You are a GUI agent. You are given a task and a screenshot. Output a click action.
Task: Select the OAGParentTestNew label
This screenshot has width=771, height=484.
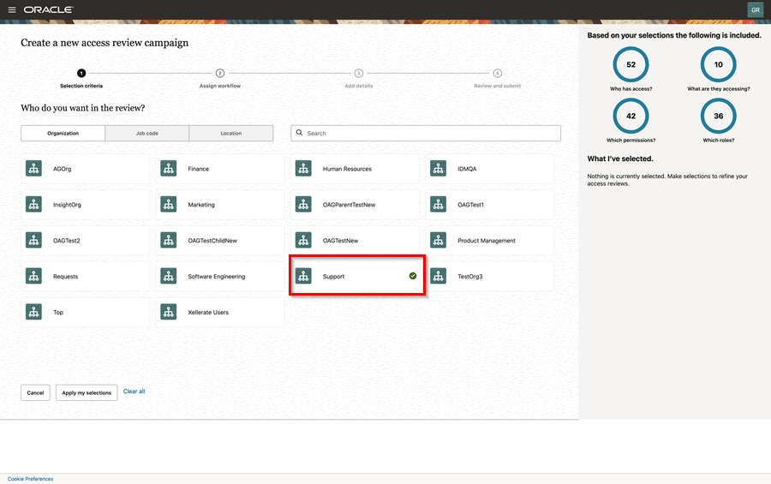350,205
